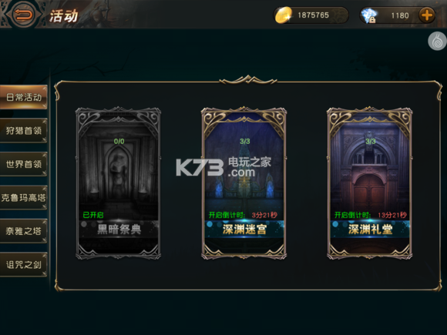
Task: Add diamonds with the plus button
Action: [427, 15]
